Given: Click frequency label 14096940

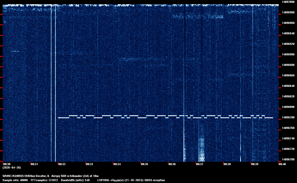Looking at the screenshot, I should click(x=288, y=33).
